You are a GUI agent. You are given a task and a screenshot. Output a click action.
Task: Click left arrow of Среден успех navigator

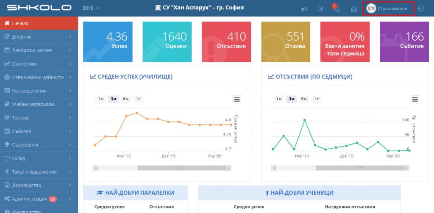click(x=96, y=168)
